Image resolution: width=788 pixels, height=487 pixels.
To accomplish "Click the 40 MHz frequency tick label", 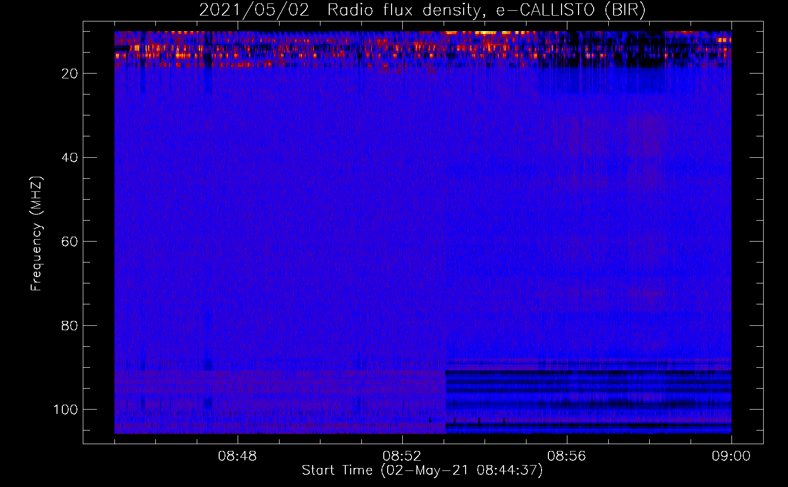I will (70, 158).
